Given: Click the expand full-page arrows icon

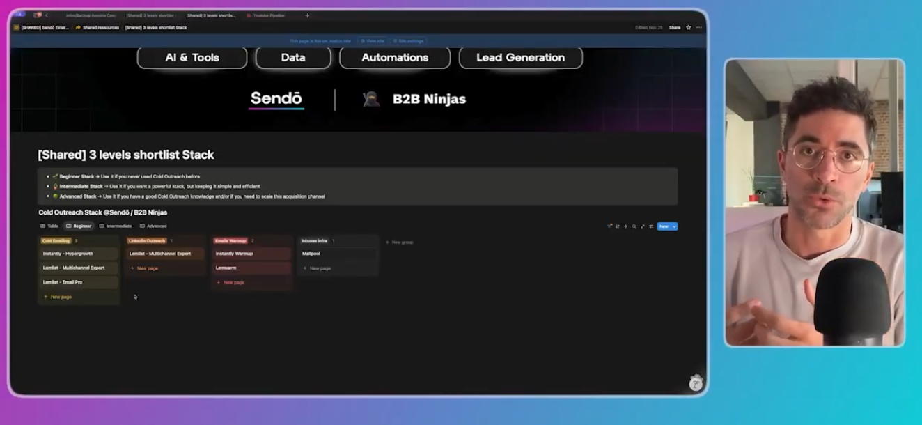Looking at the screenshot, I should pos(642,226).
